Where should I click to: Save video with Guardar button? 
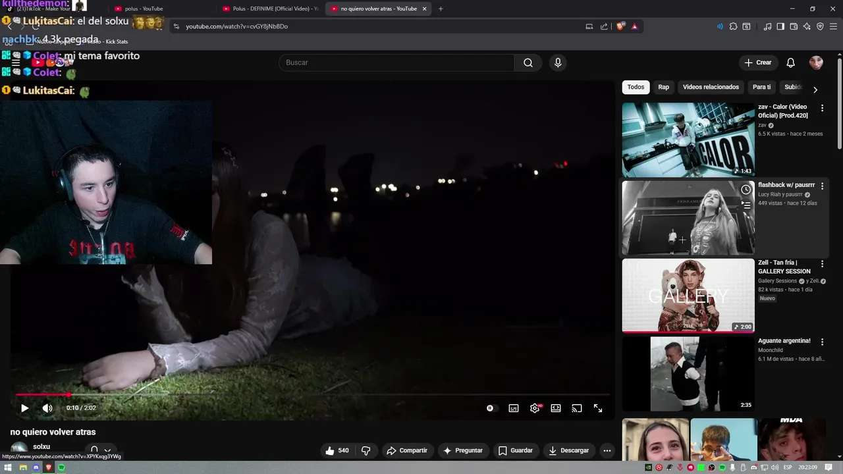pos(516,450)
